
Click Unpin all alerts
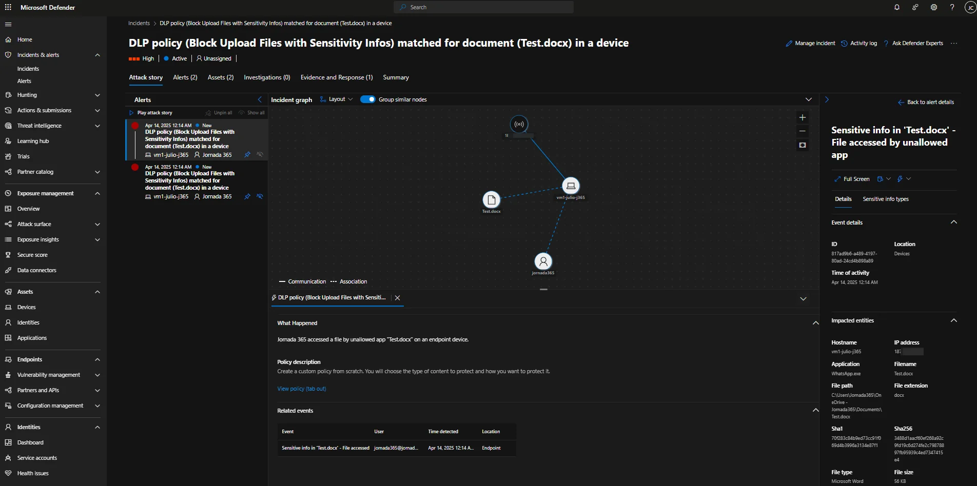(219, 113)
